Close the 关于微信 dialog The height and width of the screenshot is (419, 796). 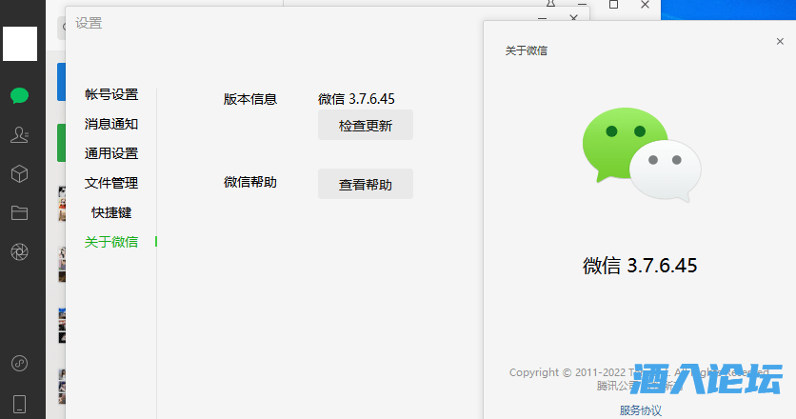point(780,42)
